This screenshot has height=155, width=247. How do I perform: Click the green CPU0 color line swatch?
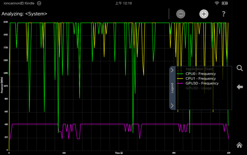pyautogui.click(x=180, y=74)
